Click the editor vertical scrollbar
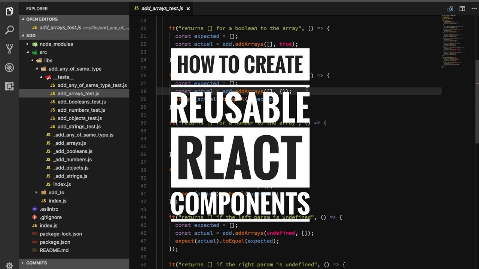Screen dimensions: 479x269 (477, 101)
